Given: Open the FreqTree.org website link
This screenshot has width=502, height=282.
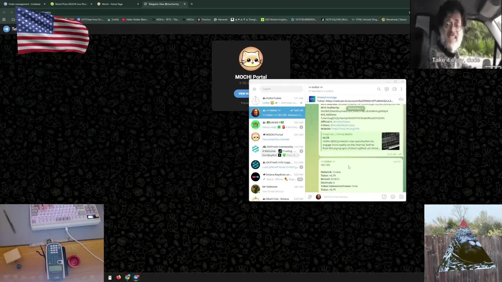Looking at the screenshot, I should tap(346, 129).
